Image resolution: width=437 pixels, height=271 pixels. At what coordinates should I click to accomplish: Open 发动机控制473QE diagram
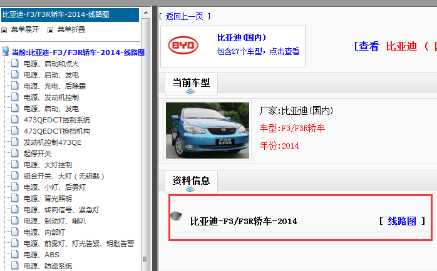point(53,142)
